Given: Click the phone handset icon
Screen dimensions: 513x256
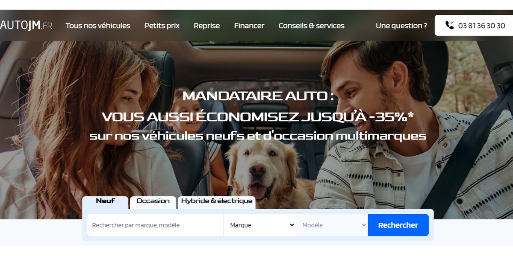Looking at the screenshot, I should click(x=450, y=25).
